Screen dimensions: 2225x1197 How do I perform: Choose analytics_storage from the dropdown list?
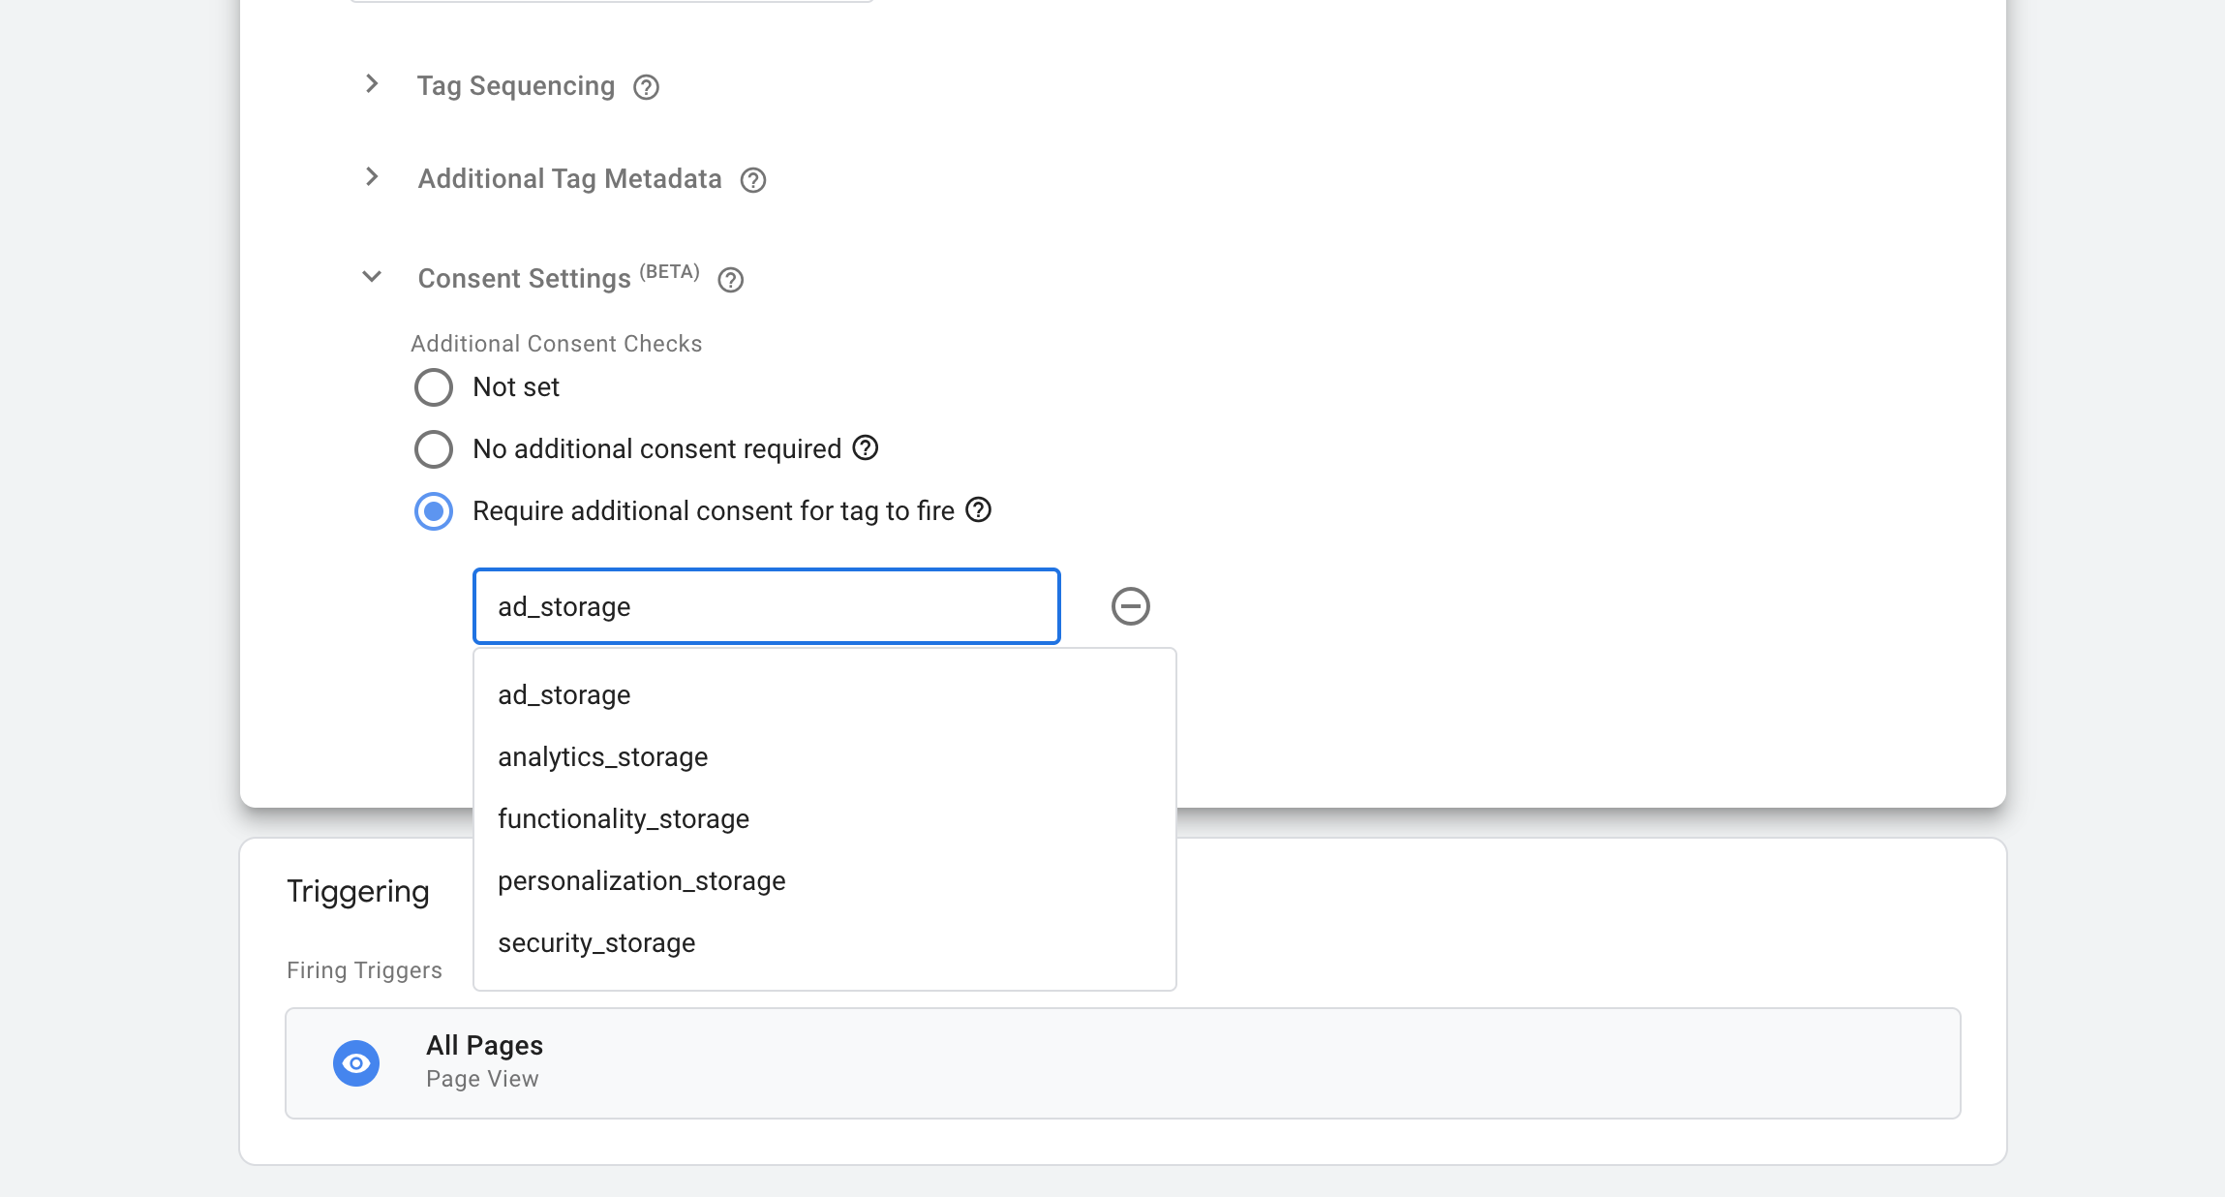[x=602, y=757]
